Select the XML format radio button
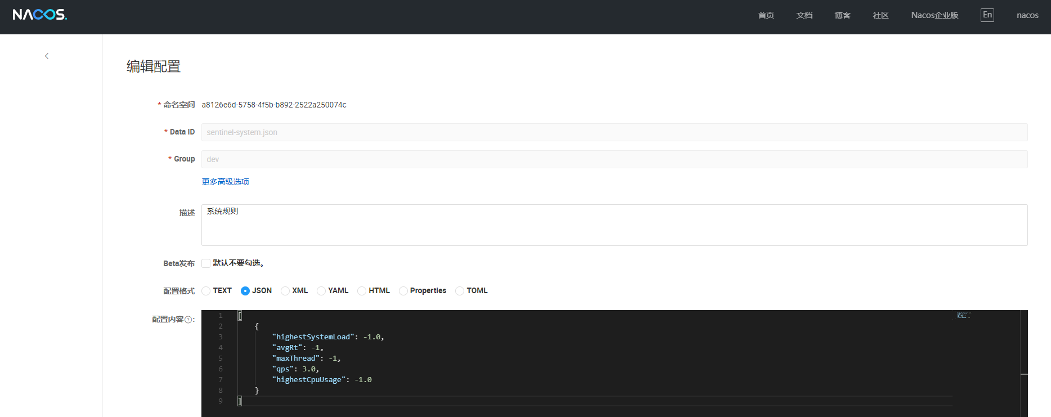 pos(285,291)
